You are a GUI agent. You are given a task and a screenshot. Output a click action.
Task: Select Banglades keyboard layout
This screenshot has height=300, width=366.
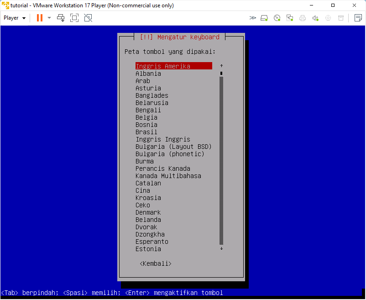click(152, 95)
